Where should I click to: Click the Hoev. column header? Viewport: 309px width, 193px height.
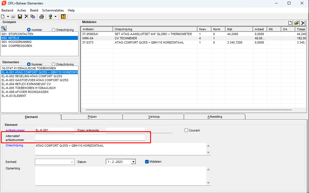(x=204, y=29)
